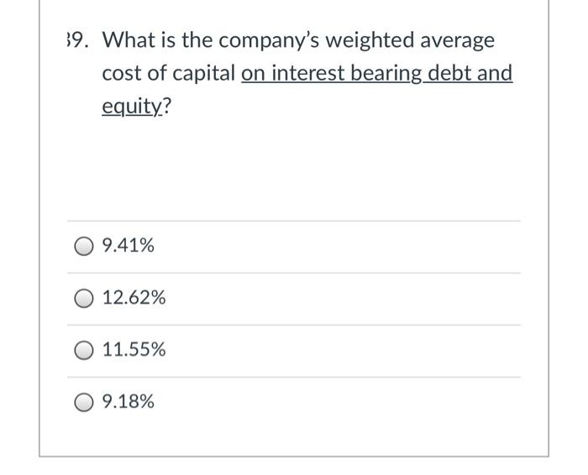Choose the 12.62% radio button
The height and width of the screenshot is (475, 588).
pyautogui.click(x=83, y=298)
